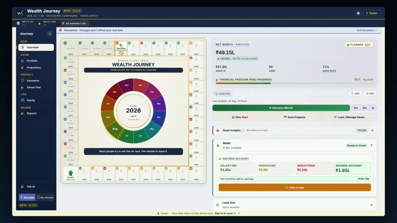Open the Overview page
The image size is (397, 223).
coord(36,47)
